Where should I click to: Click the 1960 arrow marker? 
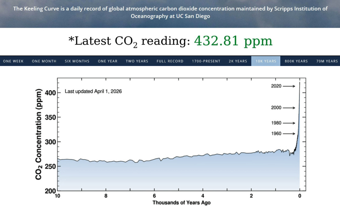pyautogui.click(x=283, y=133)
